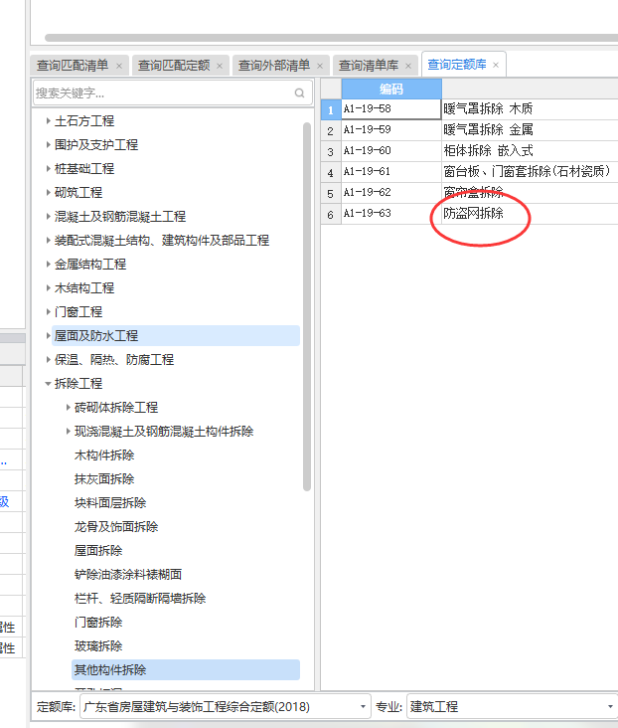
Task: Click code cell A1-19-61
Action: (x=391, y=172)
